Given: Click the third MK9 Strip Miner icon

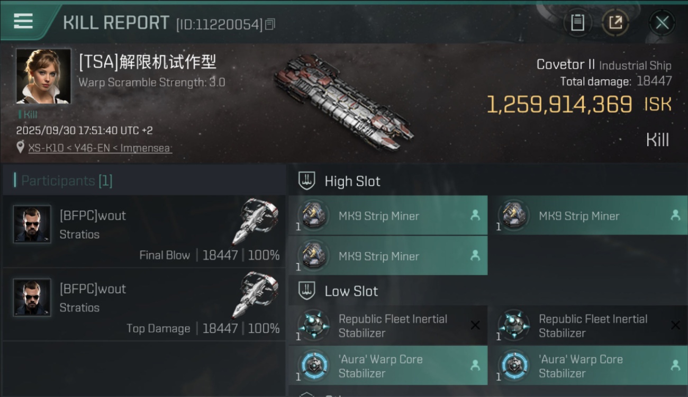Looking at the screenshot, I should pyautogui.click(x=313, y=256).
